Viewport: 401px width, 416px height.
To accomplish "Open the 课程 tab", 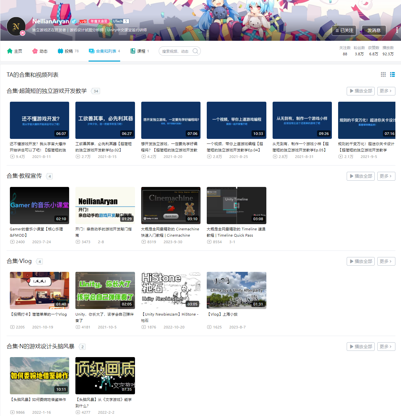I will [140, 51].
